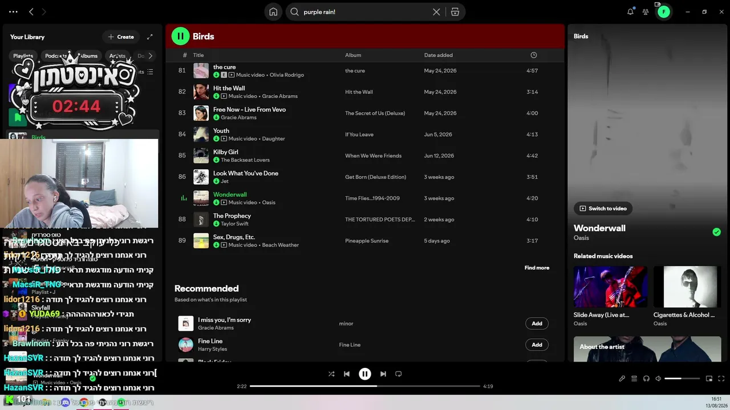Open the lyrics microphone icon

coord(622,379)
